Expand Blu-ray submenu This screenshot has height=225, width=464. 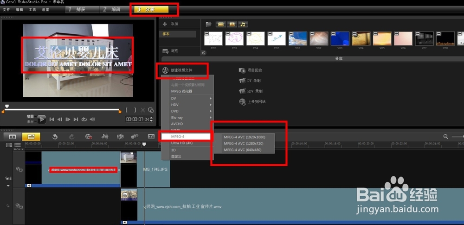click(x=187, y=118)
